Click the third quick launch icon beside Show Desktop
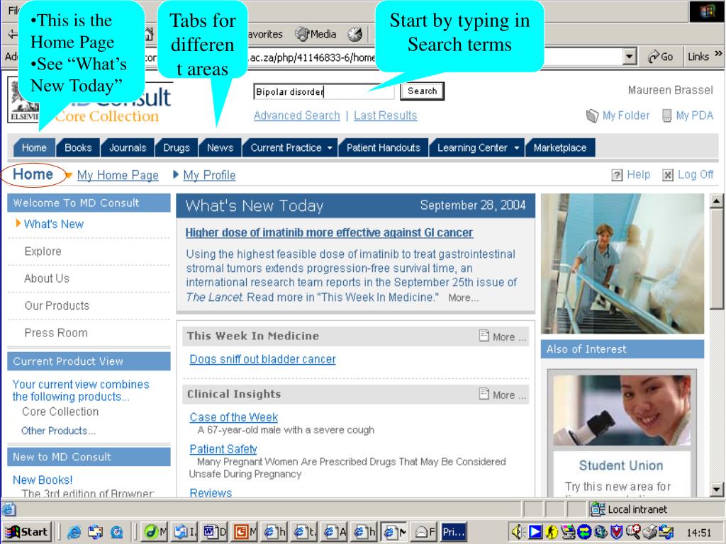The height and width of the screenshot is (544, 726). [x=116, y=532]
